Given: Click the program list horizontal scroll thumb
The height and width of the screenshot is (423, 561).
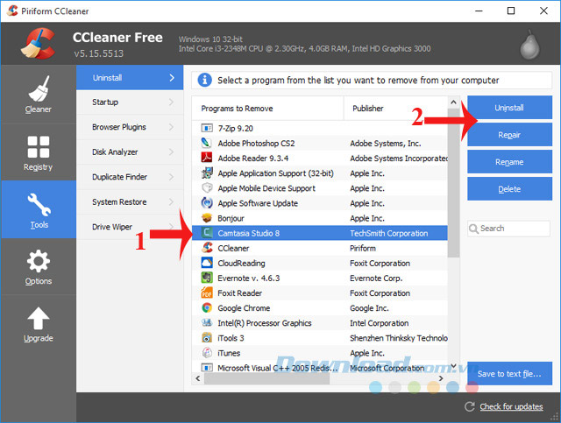Looking at the screenshot, I should coord(266,378).
